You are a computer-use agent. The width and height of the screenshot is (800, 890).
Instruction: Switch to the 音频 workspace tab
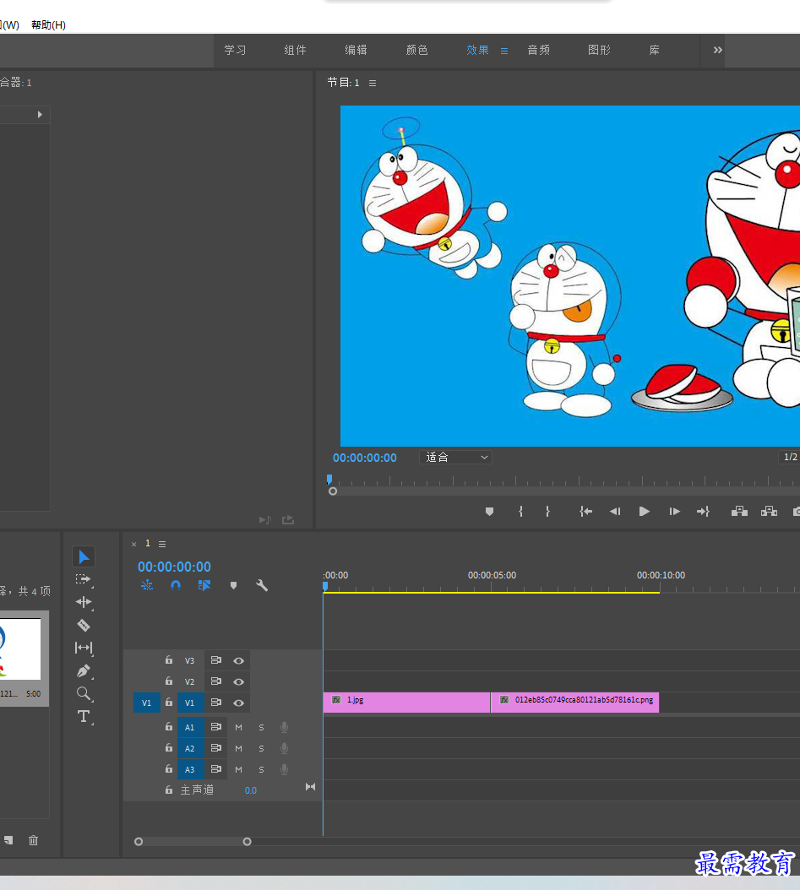click(x=538, y=50)
